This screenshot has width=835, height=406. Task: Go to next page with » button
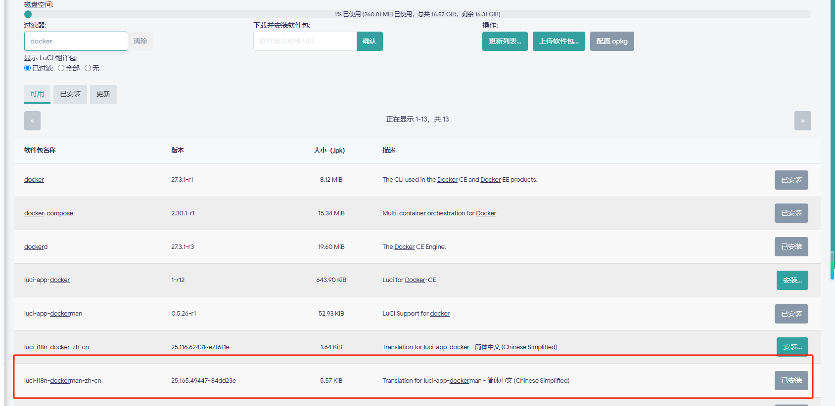pos(802,121)
